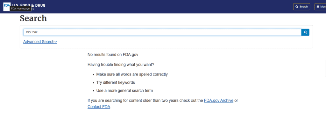326x117 pixels.
Task: Open the hamburger Menu icon
Action: point(318,7)
